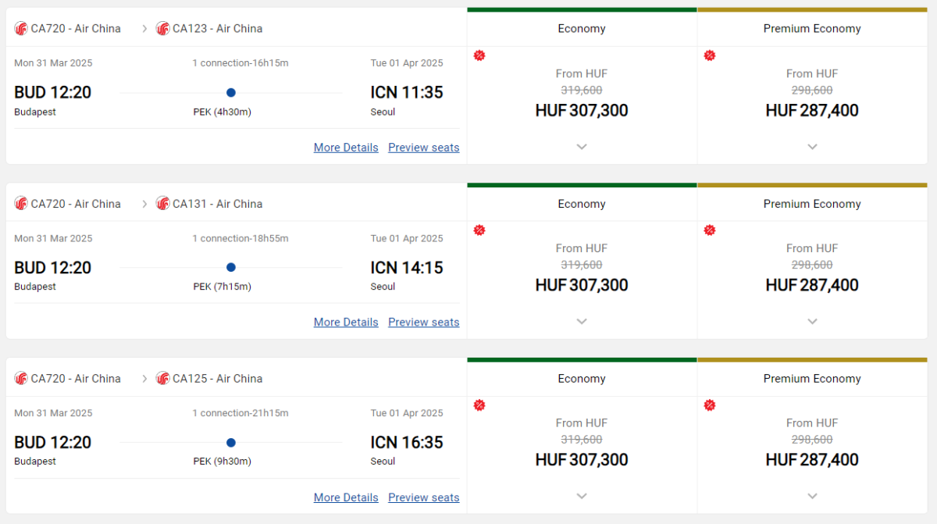Viewport: 937px width, 524px height.
Task: Click discount badge in first Premium Economy fare
Action: tap(710, 55)
